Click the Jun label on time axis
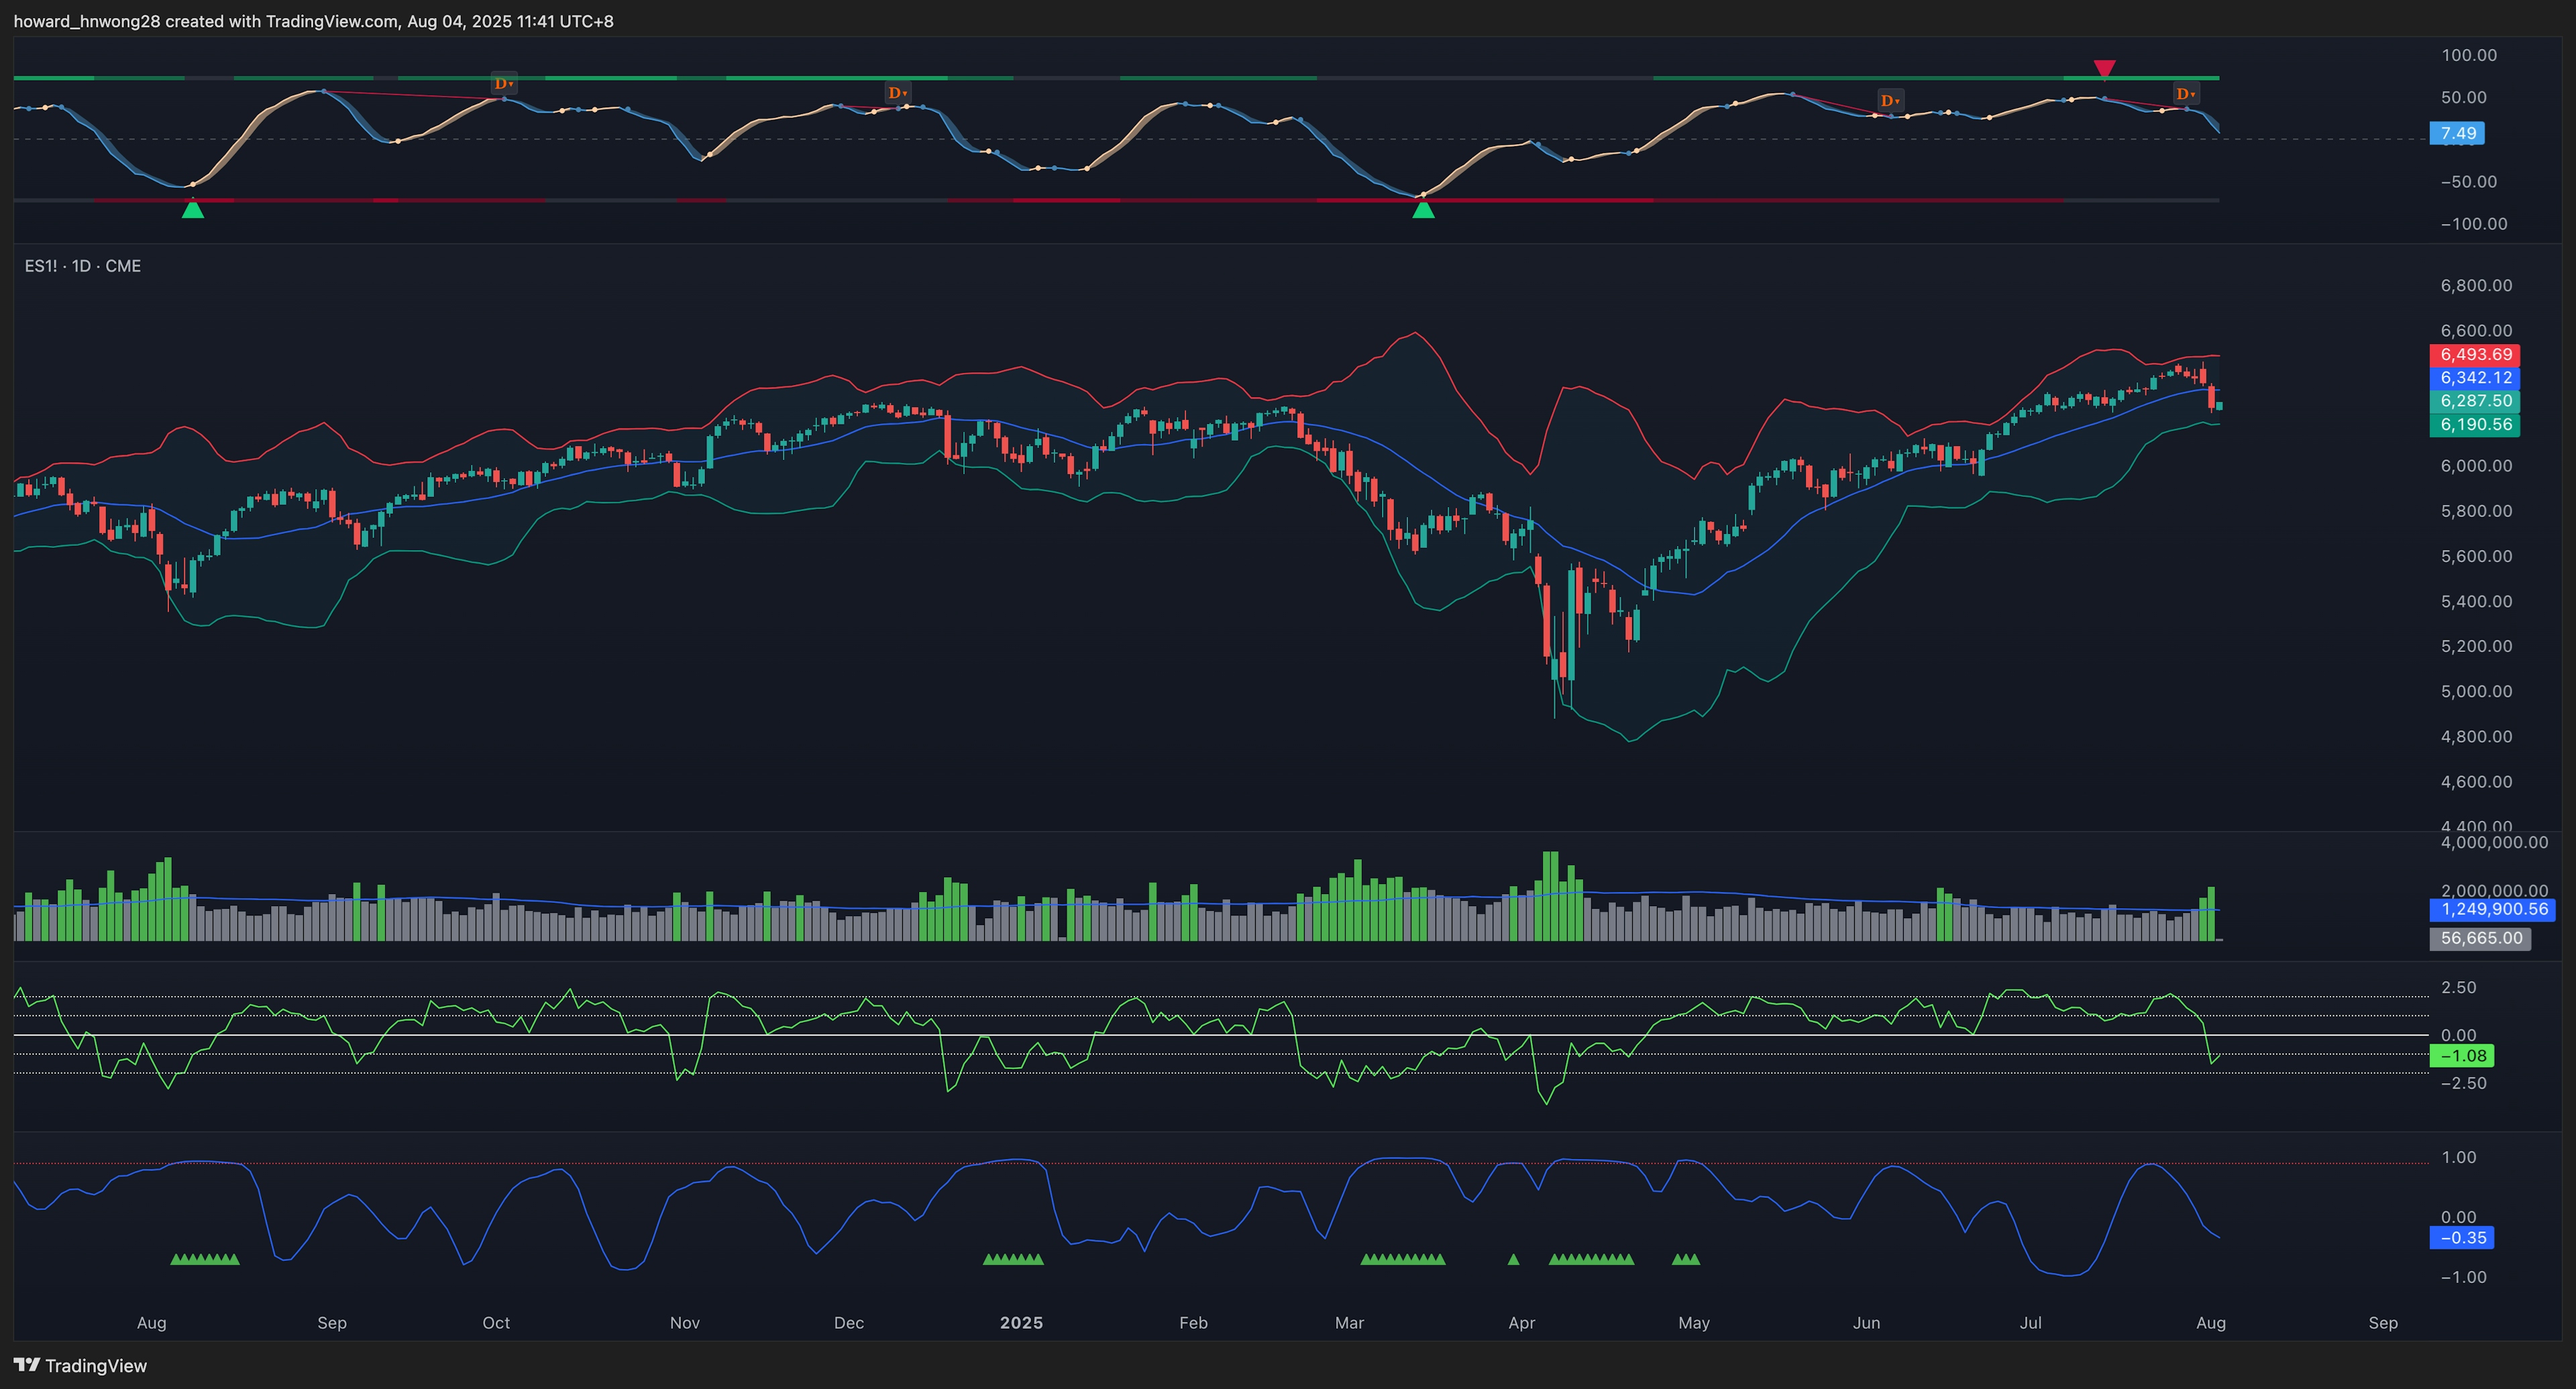Viewport: 2576px width, 1389px height. [x=1866, y=1322]
